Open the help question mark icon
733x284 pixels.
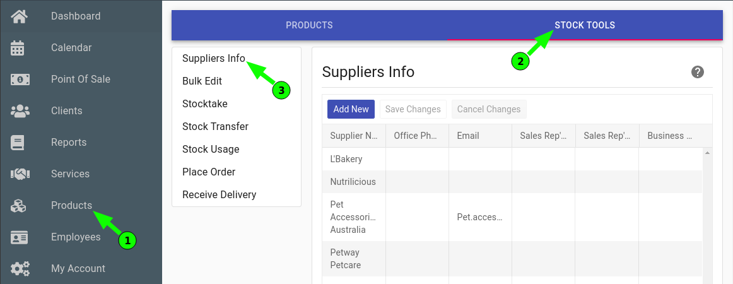point(698,72)
